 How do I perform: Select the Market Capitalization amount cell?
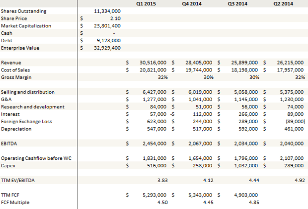pos(108,26)
